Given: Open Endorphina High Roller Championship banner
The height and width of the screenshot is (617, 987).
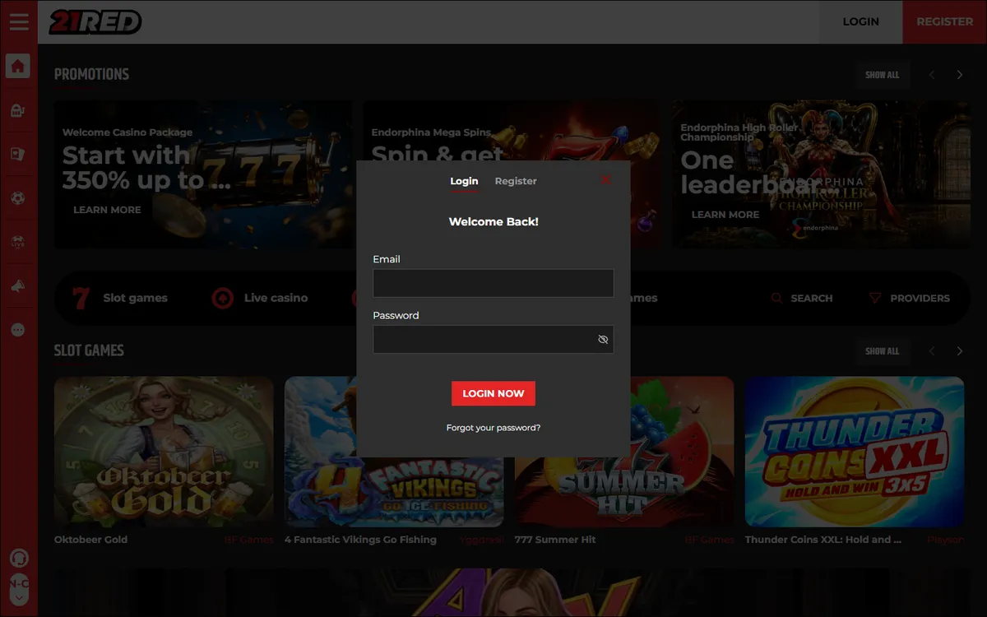Looking at the screenshot, I should 821,174.
